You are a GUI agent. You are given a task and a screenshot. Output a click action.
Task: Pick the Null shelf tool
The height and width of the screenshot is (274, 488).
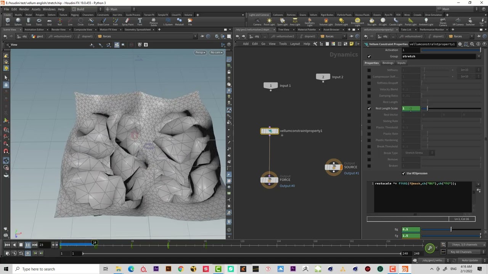point(59,22)
